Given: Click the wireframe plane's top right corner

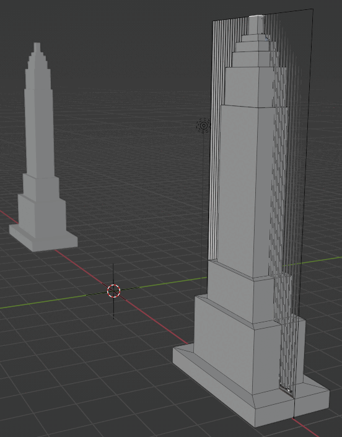Looking at the screenshot, I should [x=313, y=9].
